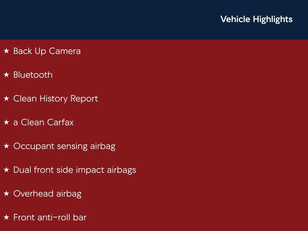Click the Vehicle Highlights title
The width and height of the screenshot is (308, 231).
[256, 19]
